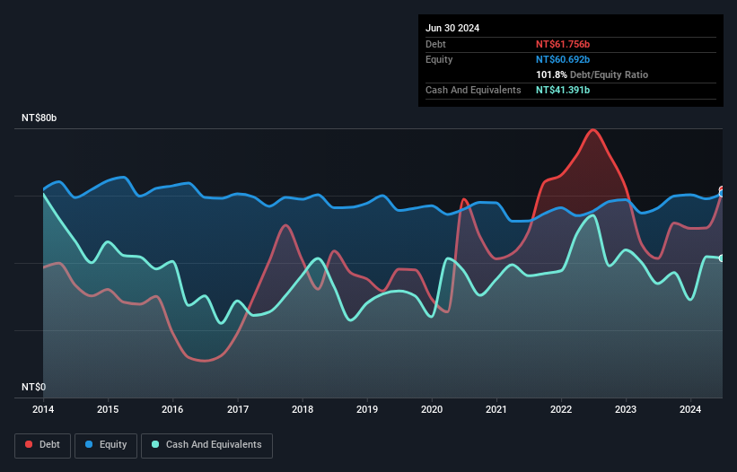Image resolution: width=737 pixels, height=472 pixels.
Task: Click the NT$80b y-axis label
Action: tap(39, 118)
